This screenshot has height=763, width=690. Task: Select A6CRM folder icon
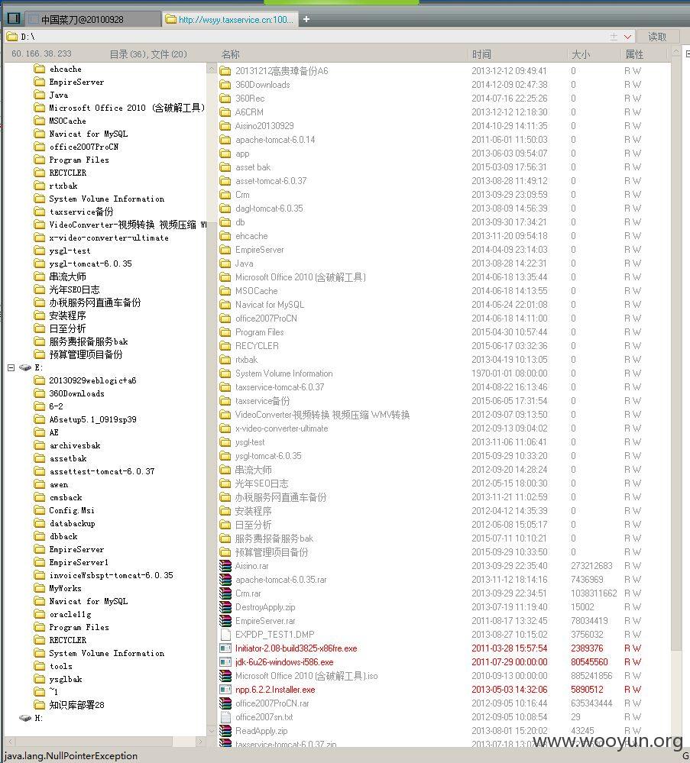point(225,112)
